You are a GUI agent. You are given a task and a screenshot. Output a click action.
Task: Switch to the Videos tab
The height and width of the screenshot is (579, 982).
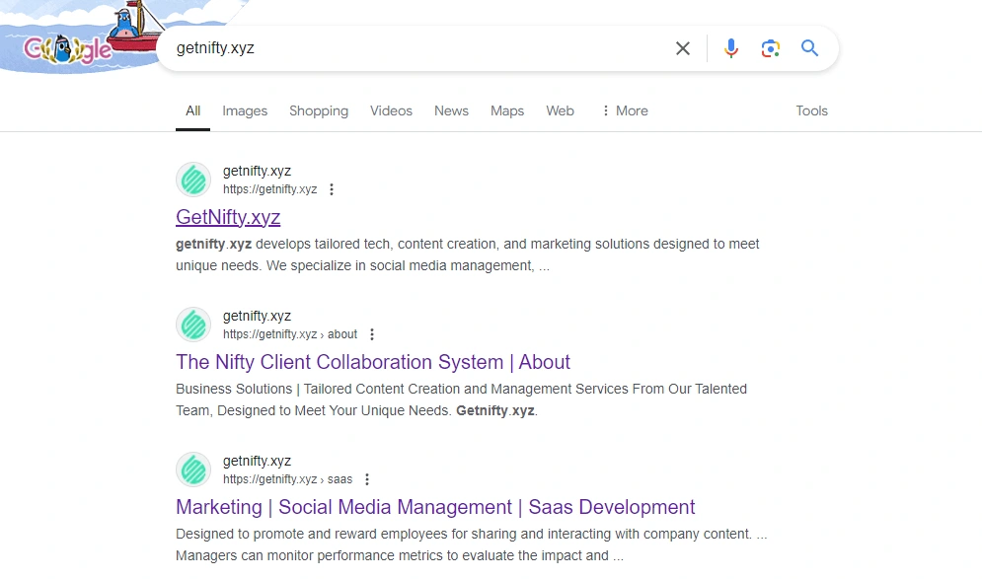point(391,110)
